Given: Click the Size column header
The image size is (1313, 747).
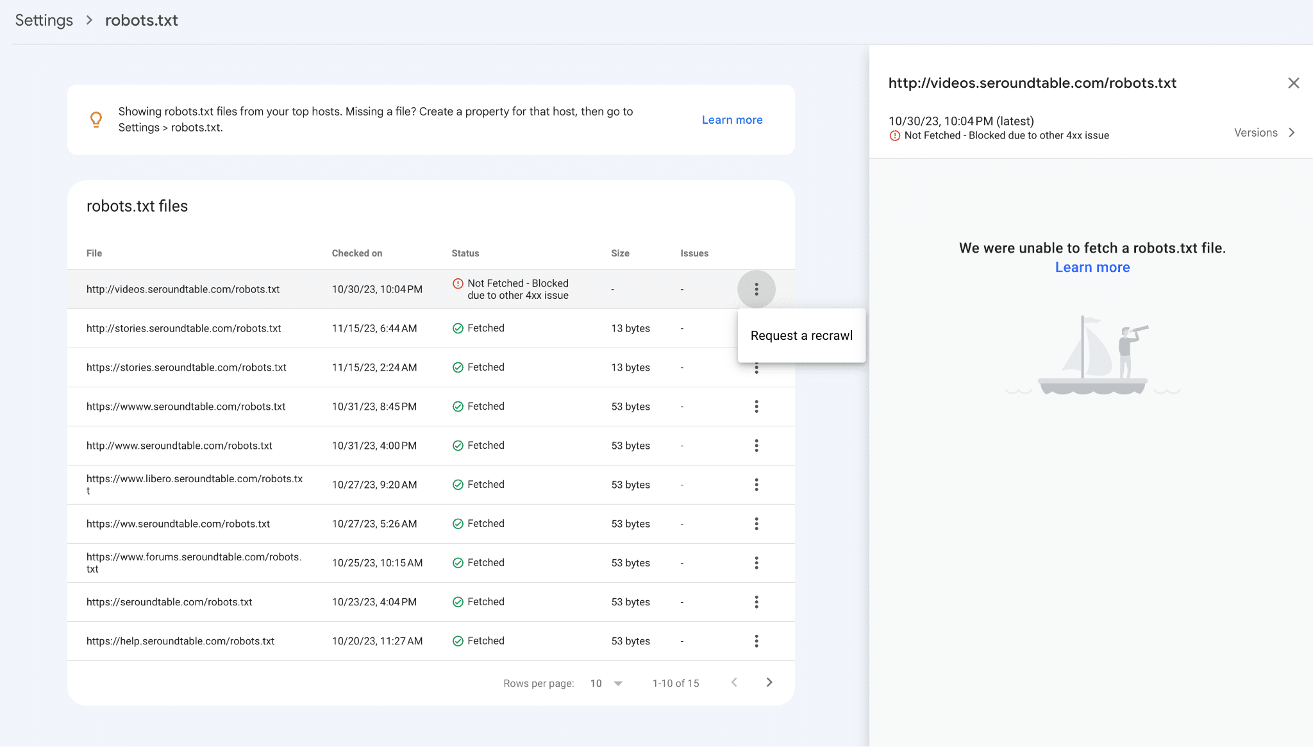Looking at the screenshot, I should coord(620,253).
